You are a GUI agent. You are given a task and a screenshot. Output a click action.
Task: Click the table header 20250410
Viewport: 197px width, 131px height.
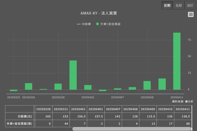tap(165, 109)
